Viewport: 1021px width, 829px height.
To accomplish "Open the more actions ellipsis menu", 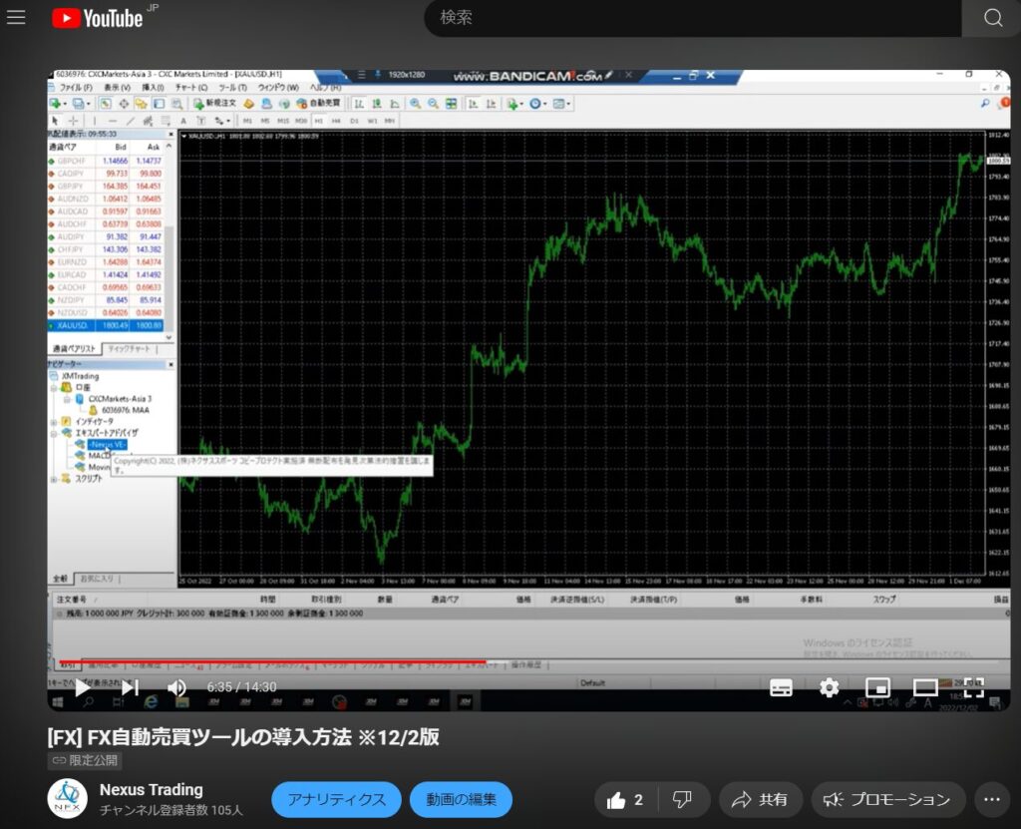I will click(x=991, y=799).
